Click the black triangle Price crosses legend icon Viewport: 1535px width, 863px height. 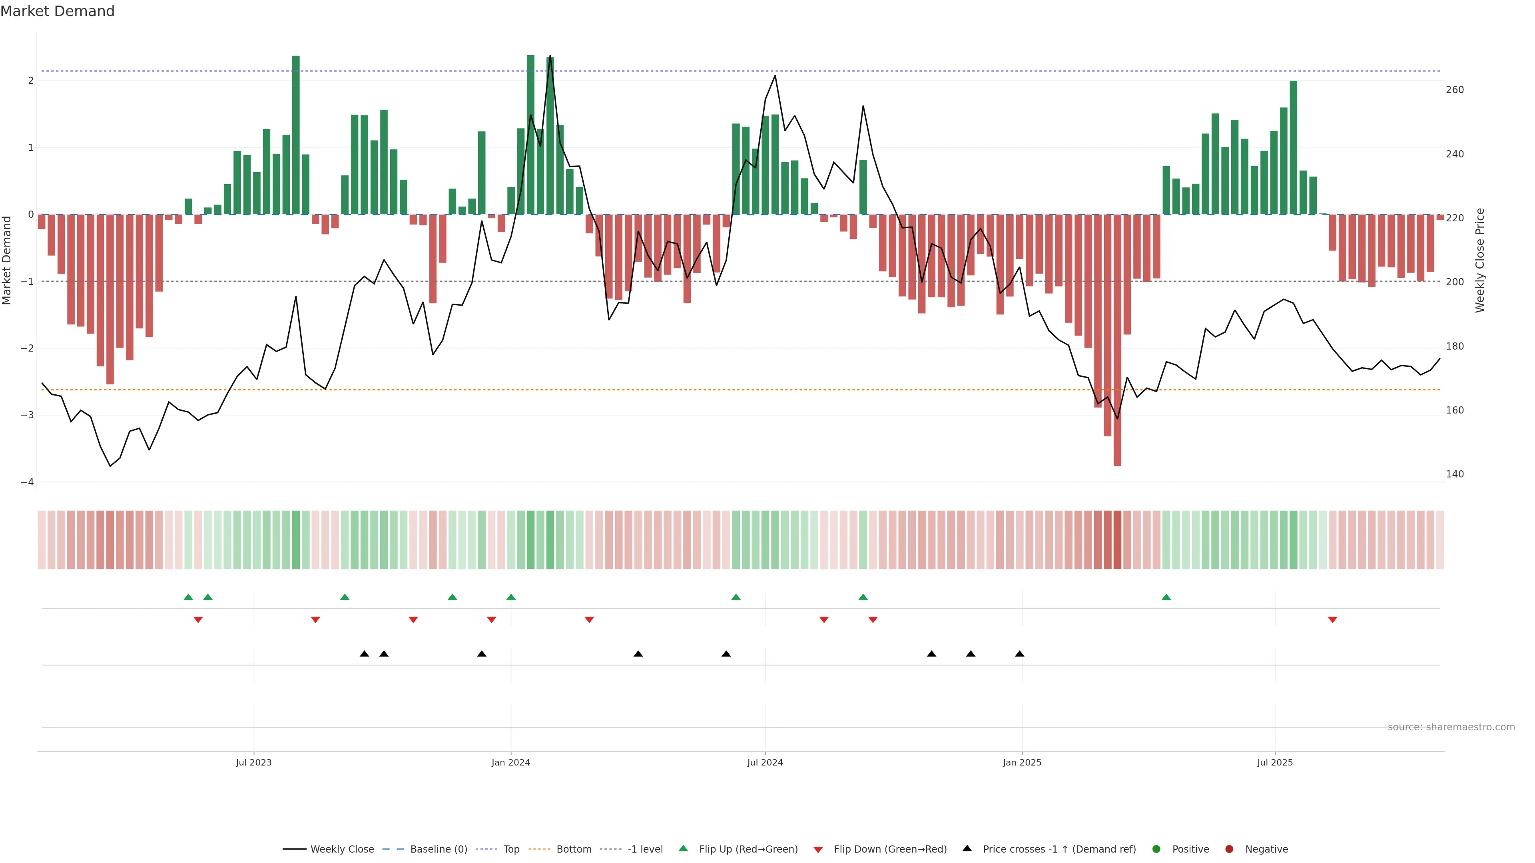tap(967, 848)
